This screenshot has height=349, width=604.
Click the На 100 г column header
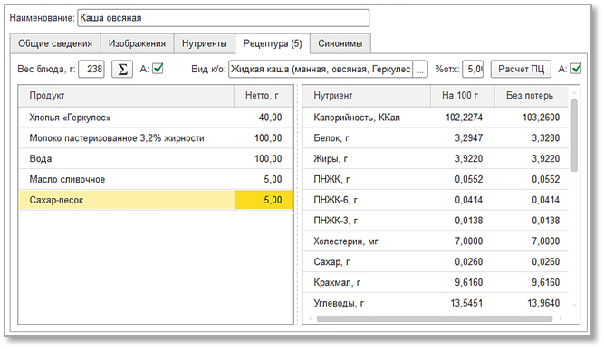point(462,96)
